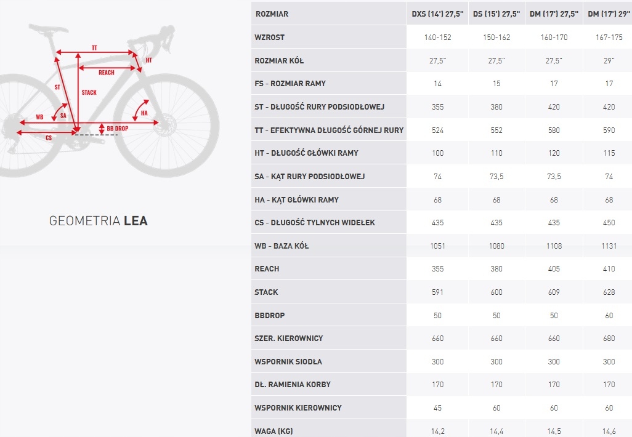Click the ROZMIAR header cell

271,14
